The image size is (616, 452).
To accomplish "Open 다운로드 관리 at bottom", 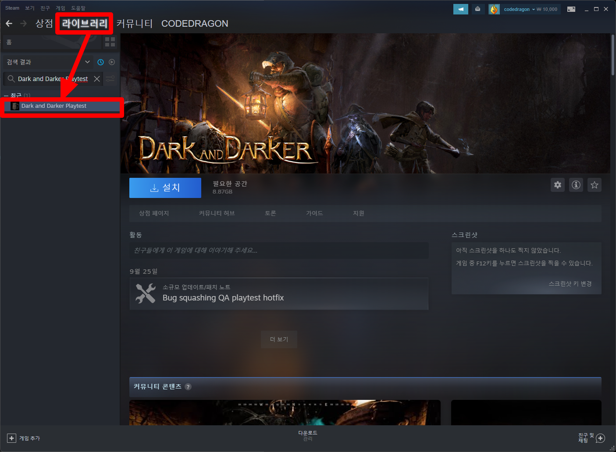I will (x=308, y=435).
